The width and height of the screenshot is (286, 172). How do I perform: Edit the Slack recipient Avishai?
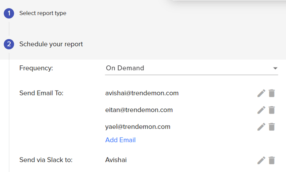[x=261, y=160]
